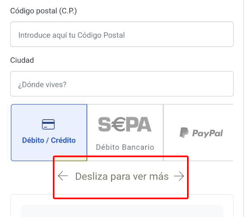Choose the SEPA Débito Bancario payment tab
Image resolution: width=244 pixels, height=217 pixels.
pos(125,132)
